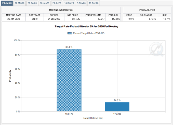Viewport: 173px width, 125px height.
Task: Click the 175-200 x-axis label
Action: (117, 114)
